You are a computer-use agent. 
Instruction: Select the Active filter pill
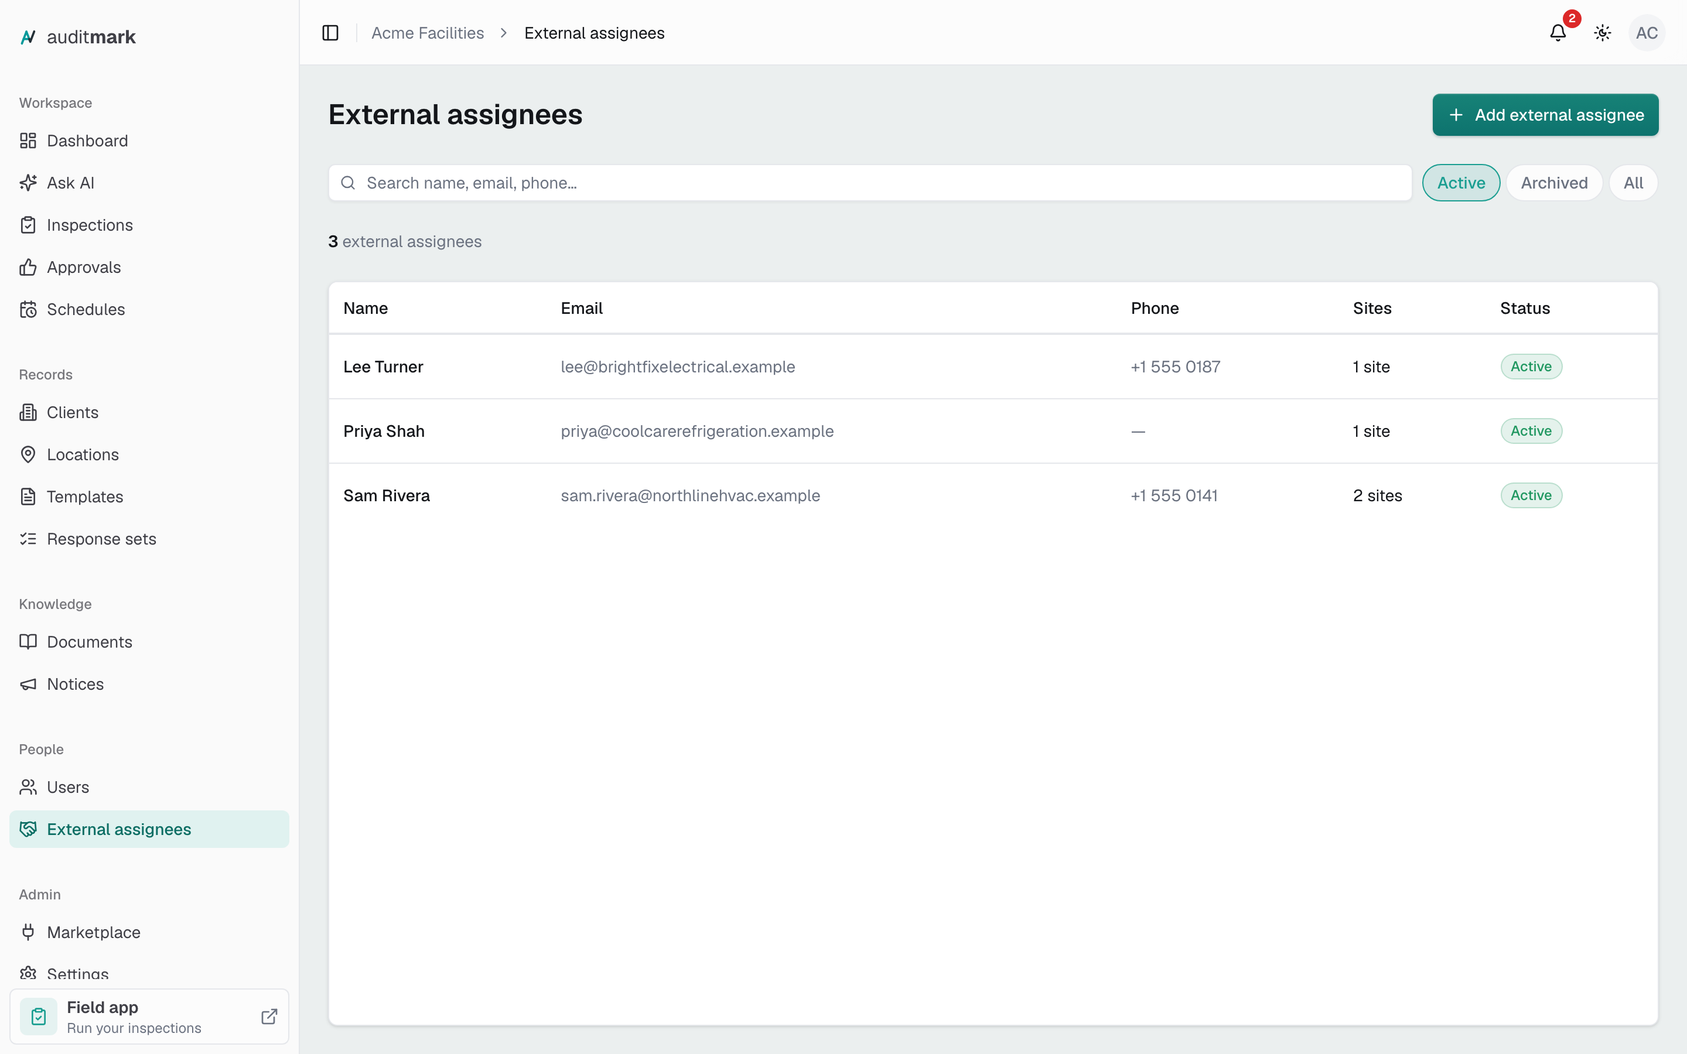(1461, 183)
